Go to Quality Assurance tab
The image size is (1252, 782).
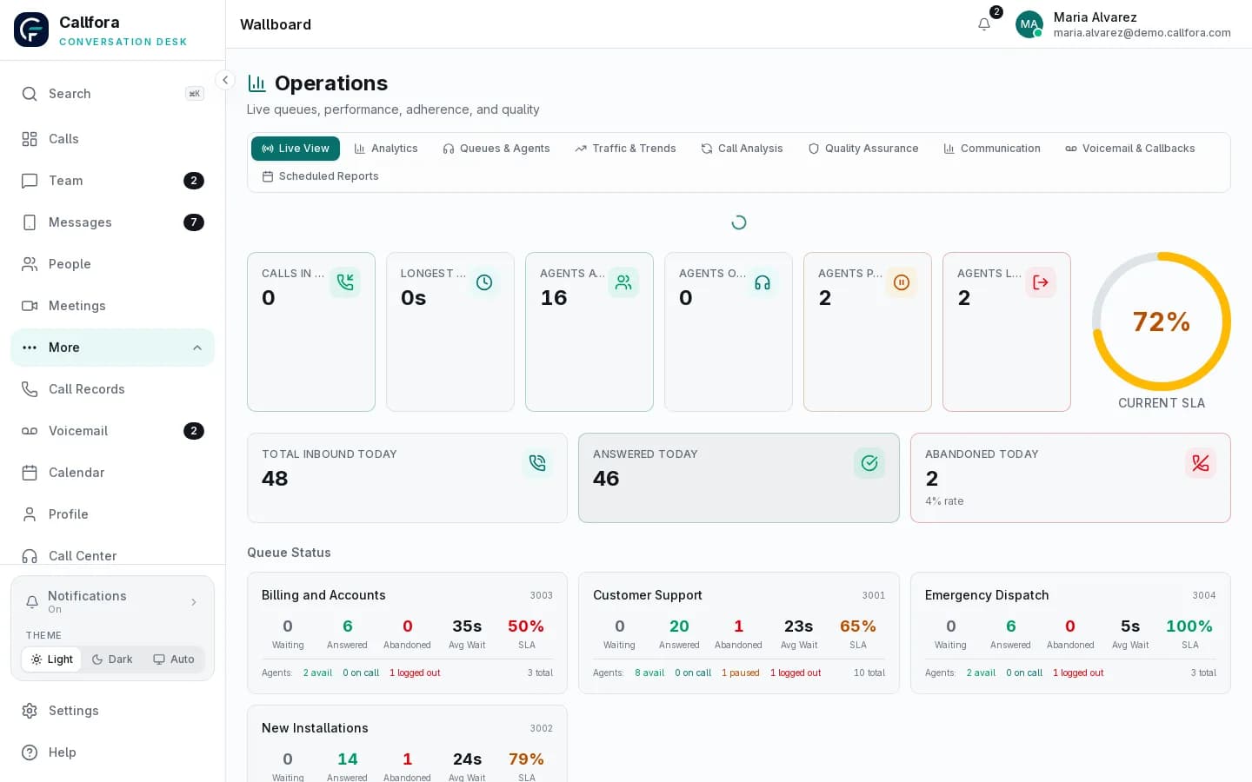point(863,149)
